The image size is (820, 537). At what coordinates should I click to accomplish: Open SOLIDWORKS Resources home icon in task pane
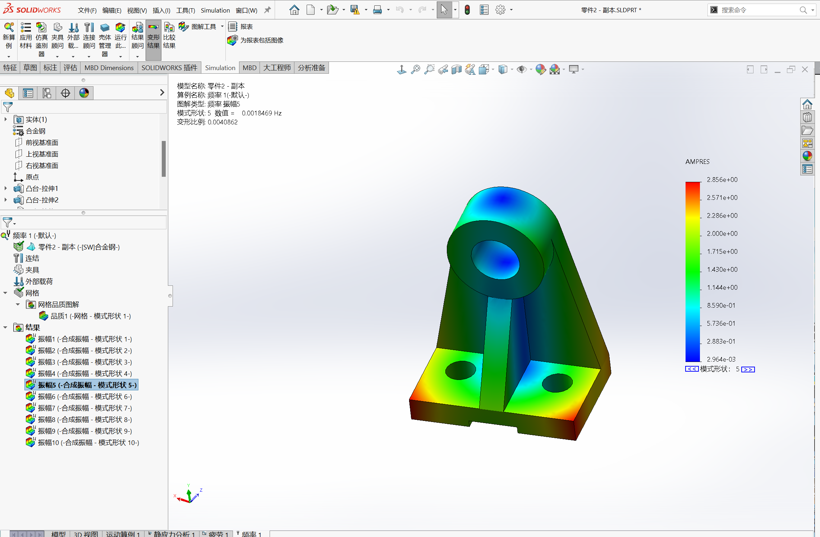[807, 104]
